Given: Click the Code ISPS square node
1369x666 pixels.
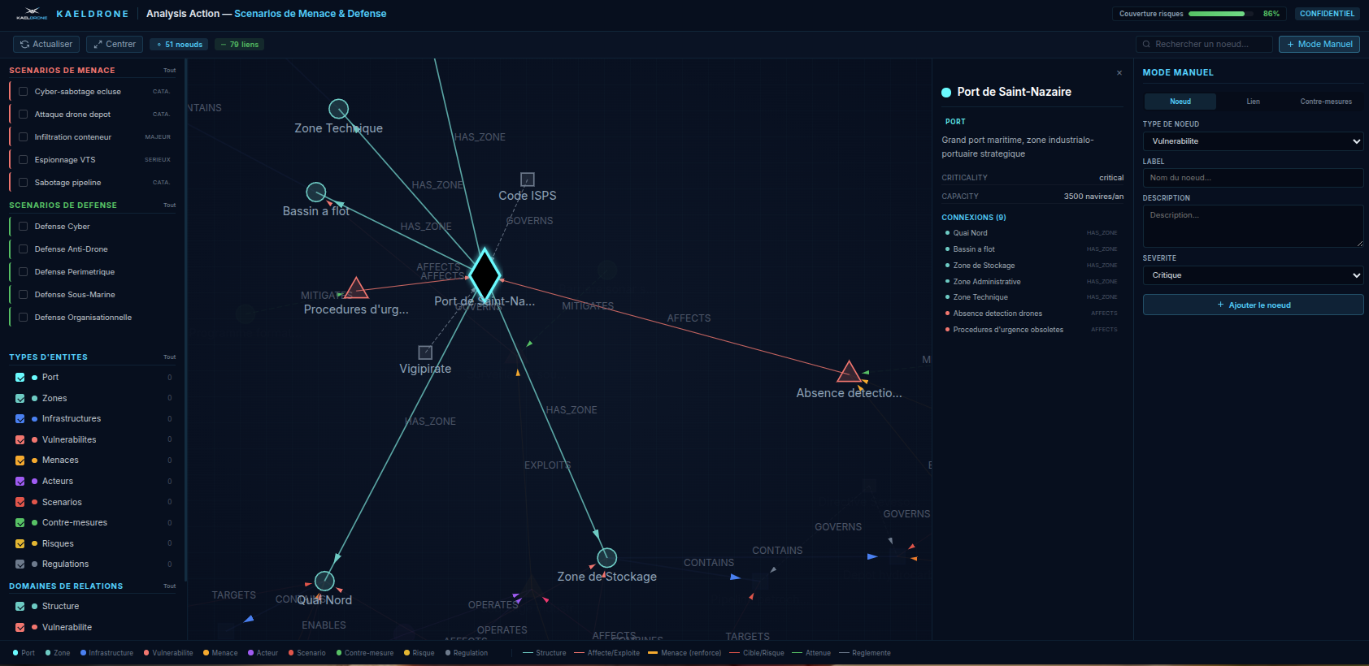Looking at the screenshot, I should point(528,179).
